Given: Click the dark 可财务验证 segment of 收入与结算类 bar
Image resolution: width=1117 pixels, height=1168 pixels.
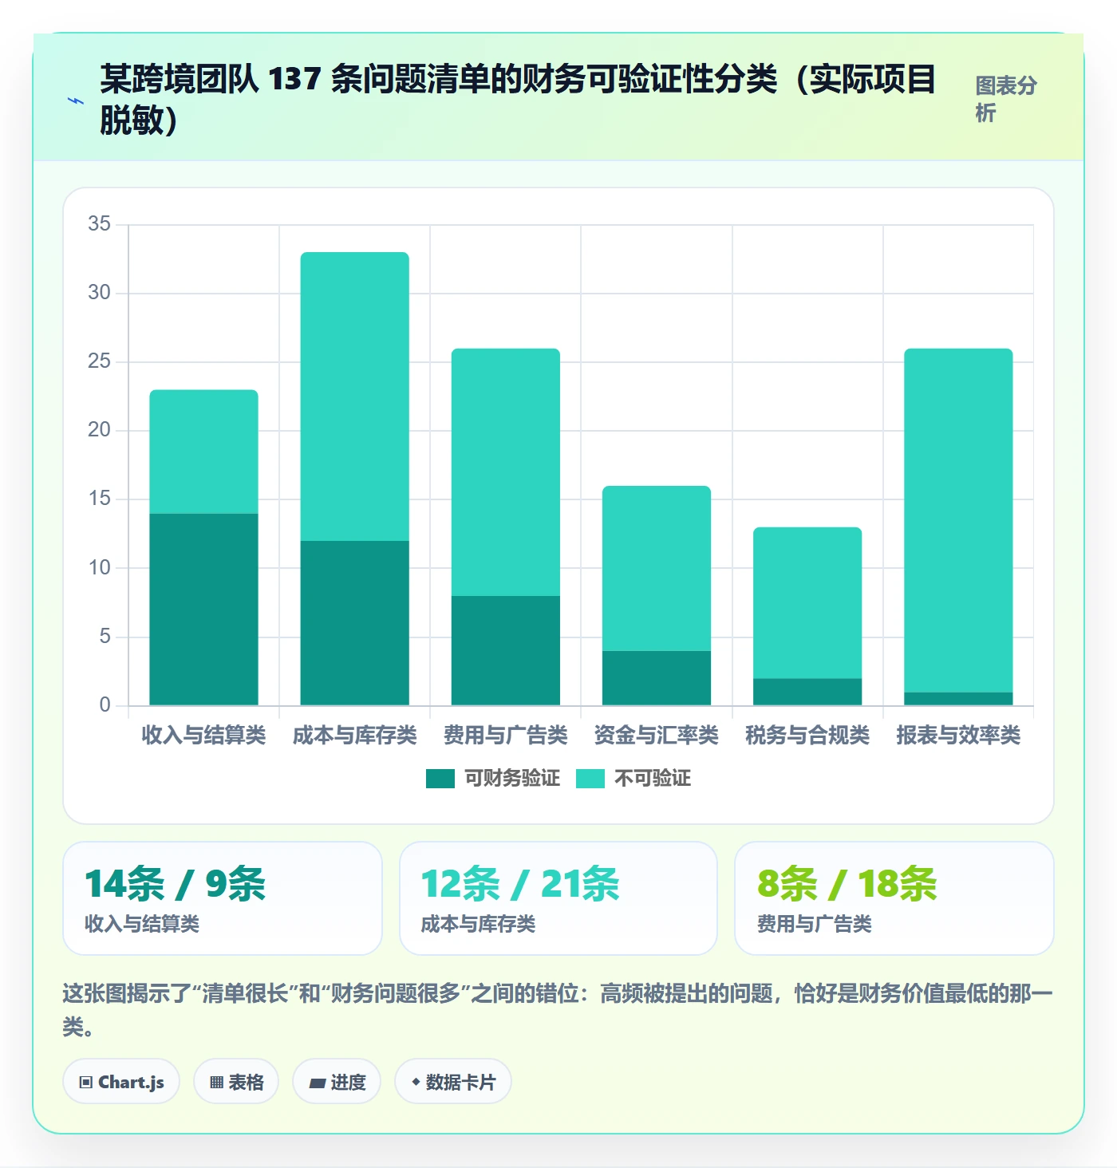Looking at the screenshot, I should click(x=204, y=610).
